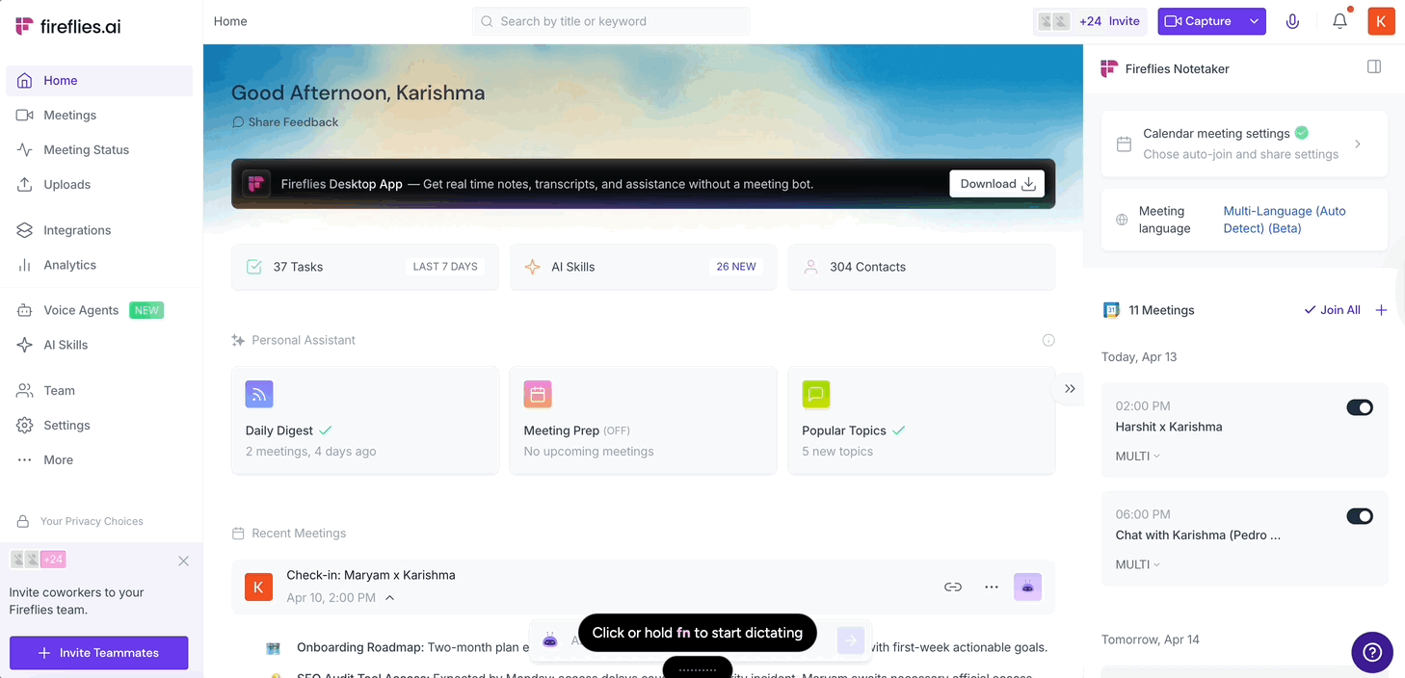1405x678 pixels.
Task: Click the Meeting Prep calendar icon
Action: (538, 394)
